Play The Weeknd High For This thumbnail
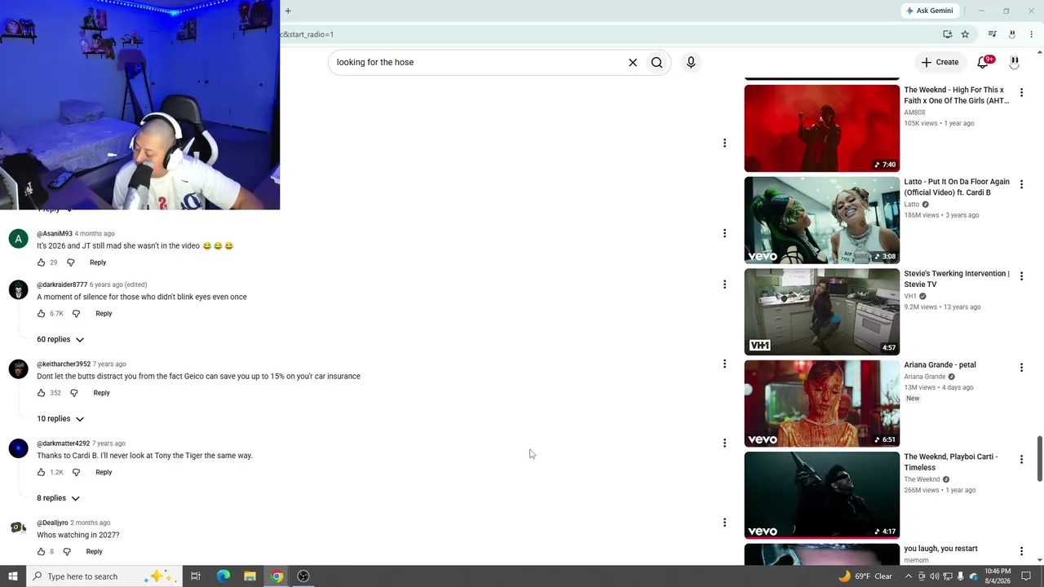The image size is (1044, 587). (x=821, y=128)
